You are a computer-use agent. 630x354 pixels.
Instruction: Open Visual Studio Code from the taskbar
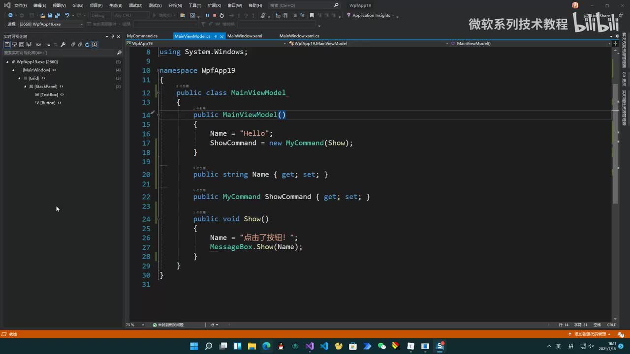coord(324,346)
